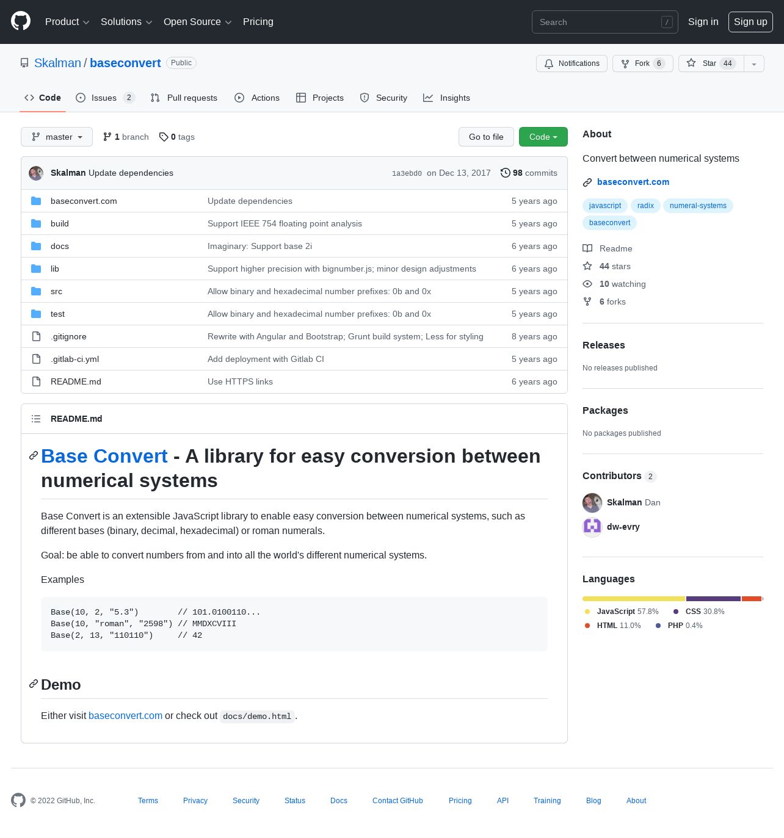This screenshot has width=784, height=838.
Task: Expand the Product menu
Action: click(x=67, y=22)
